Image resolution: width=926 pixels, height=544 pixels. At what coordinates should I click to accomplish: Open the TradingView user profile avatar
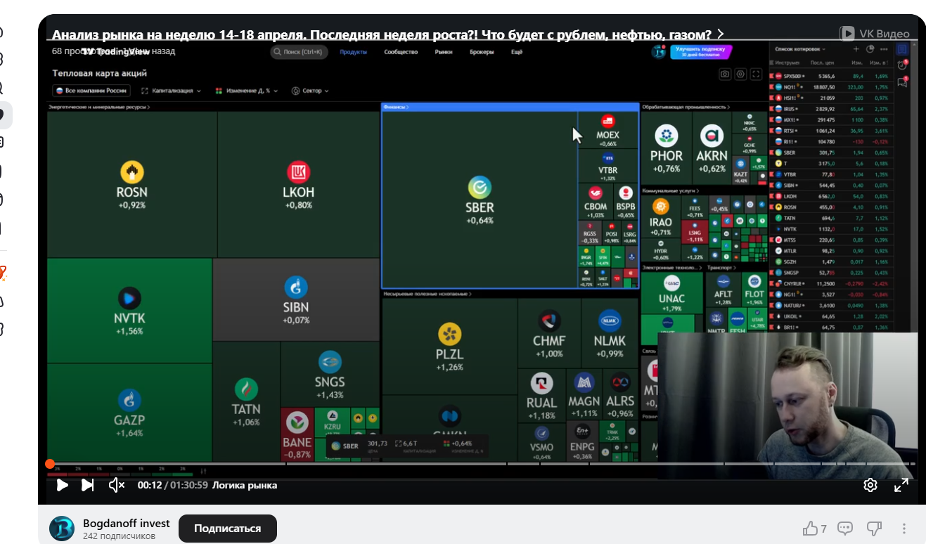click(658, 52)
